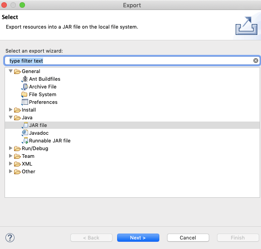Expand the XML category

pyautogui.click(x=10, y=164)
